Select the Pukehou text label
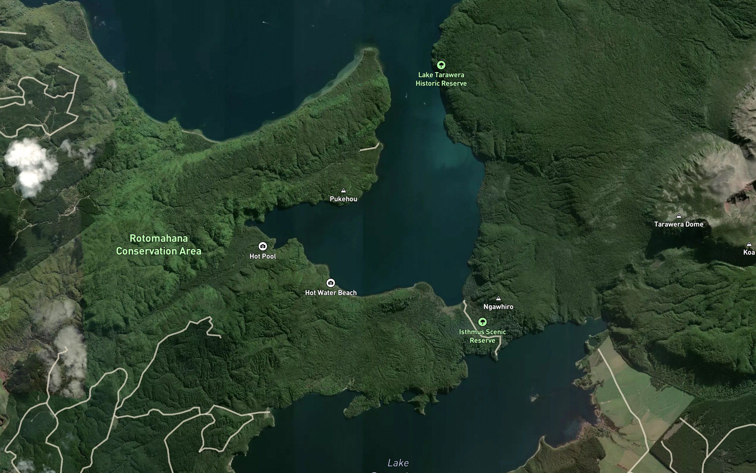The image size is (756, 473). click(343, 199)
